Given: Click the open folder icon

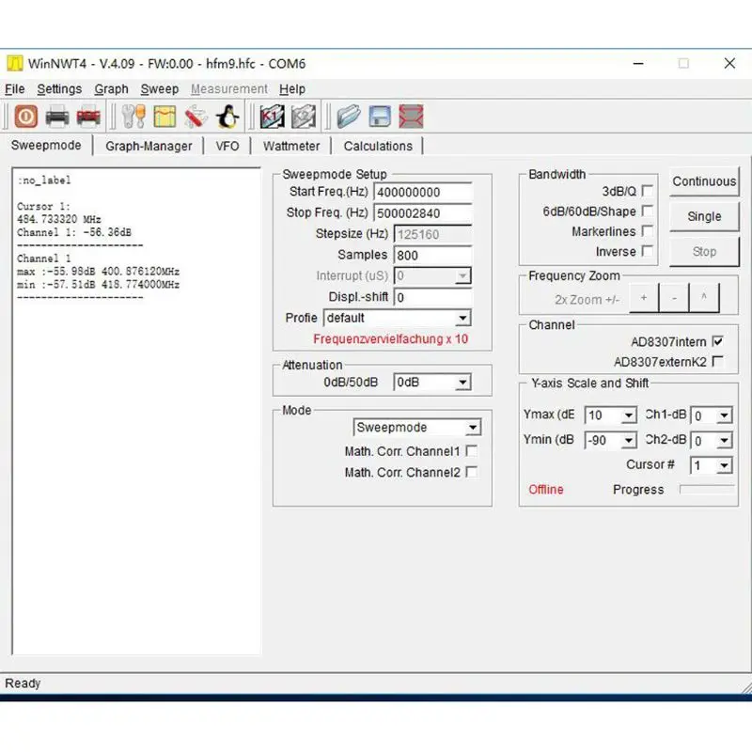Looking at the screenshot, I should [x=349, y=117].
